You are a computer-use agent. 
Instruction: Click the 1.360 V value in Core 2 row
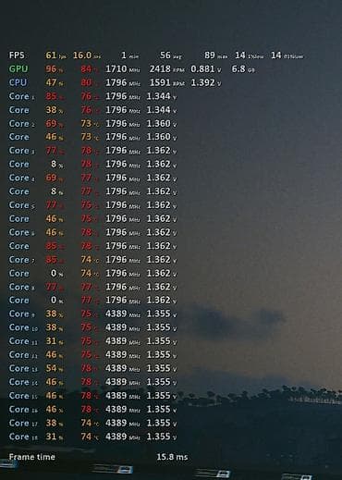coord(162,124)
